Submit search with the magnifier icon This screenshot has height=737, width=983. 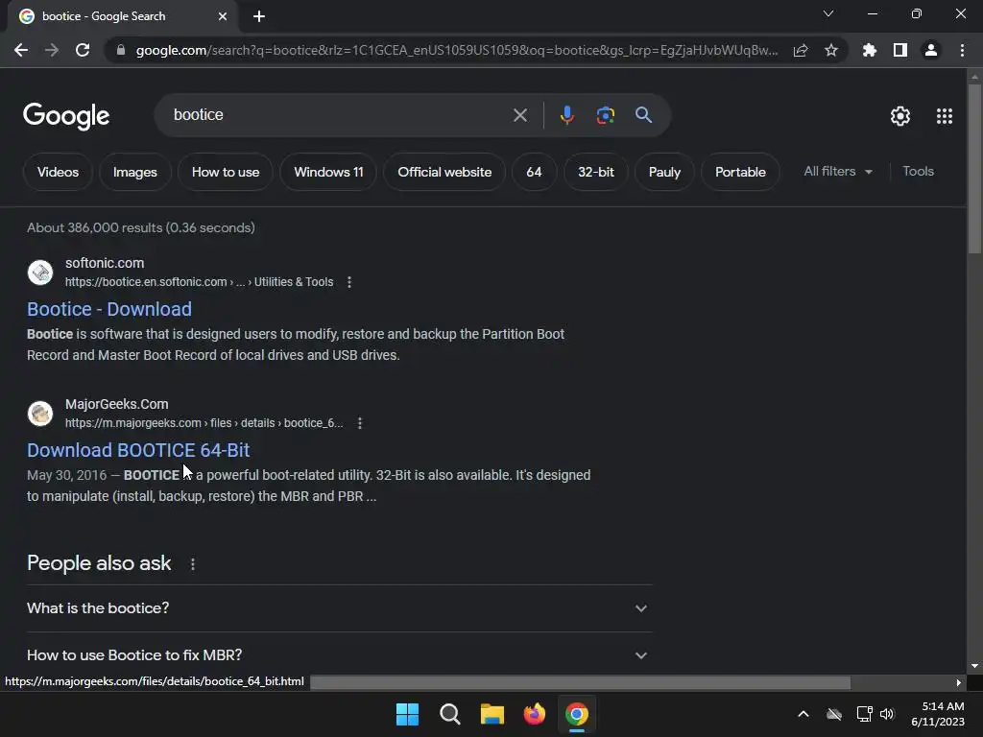tap(643, 115)
